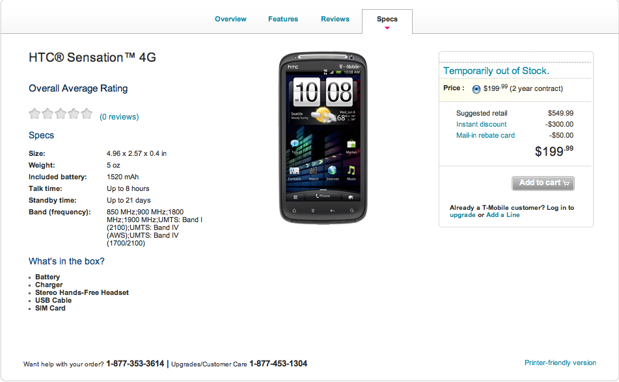
Task: Click the third rating star
Action: [x=61, y=114]
